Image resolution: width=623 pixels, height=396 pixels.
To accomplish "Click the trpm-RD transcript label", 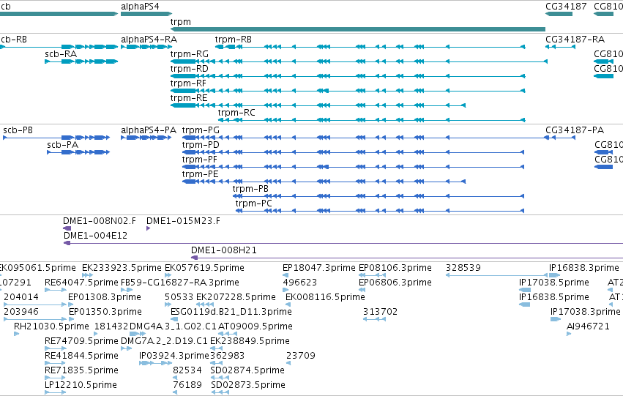I will click(x=189, y=69).
